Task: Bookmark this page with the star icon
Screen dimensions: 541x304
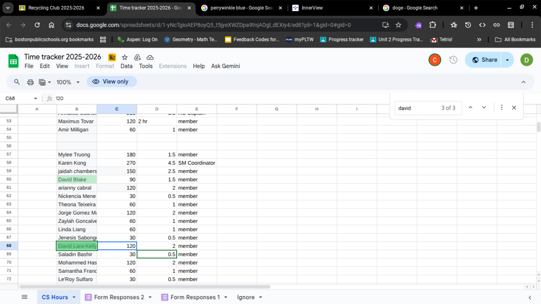Action: coord(398,25)
